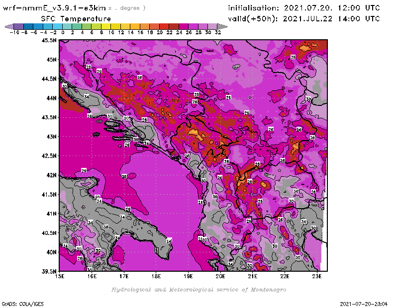The image size is (398, 307).
Task: Click the '23E' longitude label
Action: 317,276
